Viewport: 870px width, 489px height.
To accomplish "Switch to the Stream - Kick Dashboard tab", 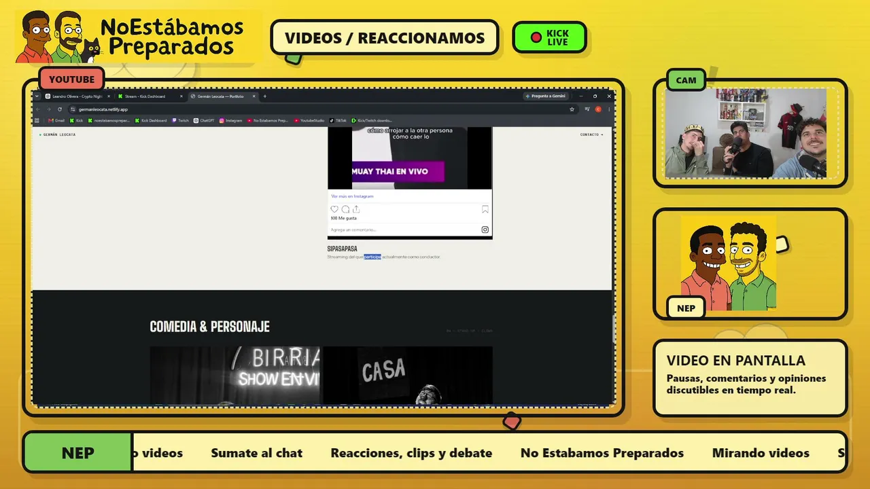I will pos(149,96).
